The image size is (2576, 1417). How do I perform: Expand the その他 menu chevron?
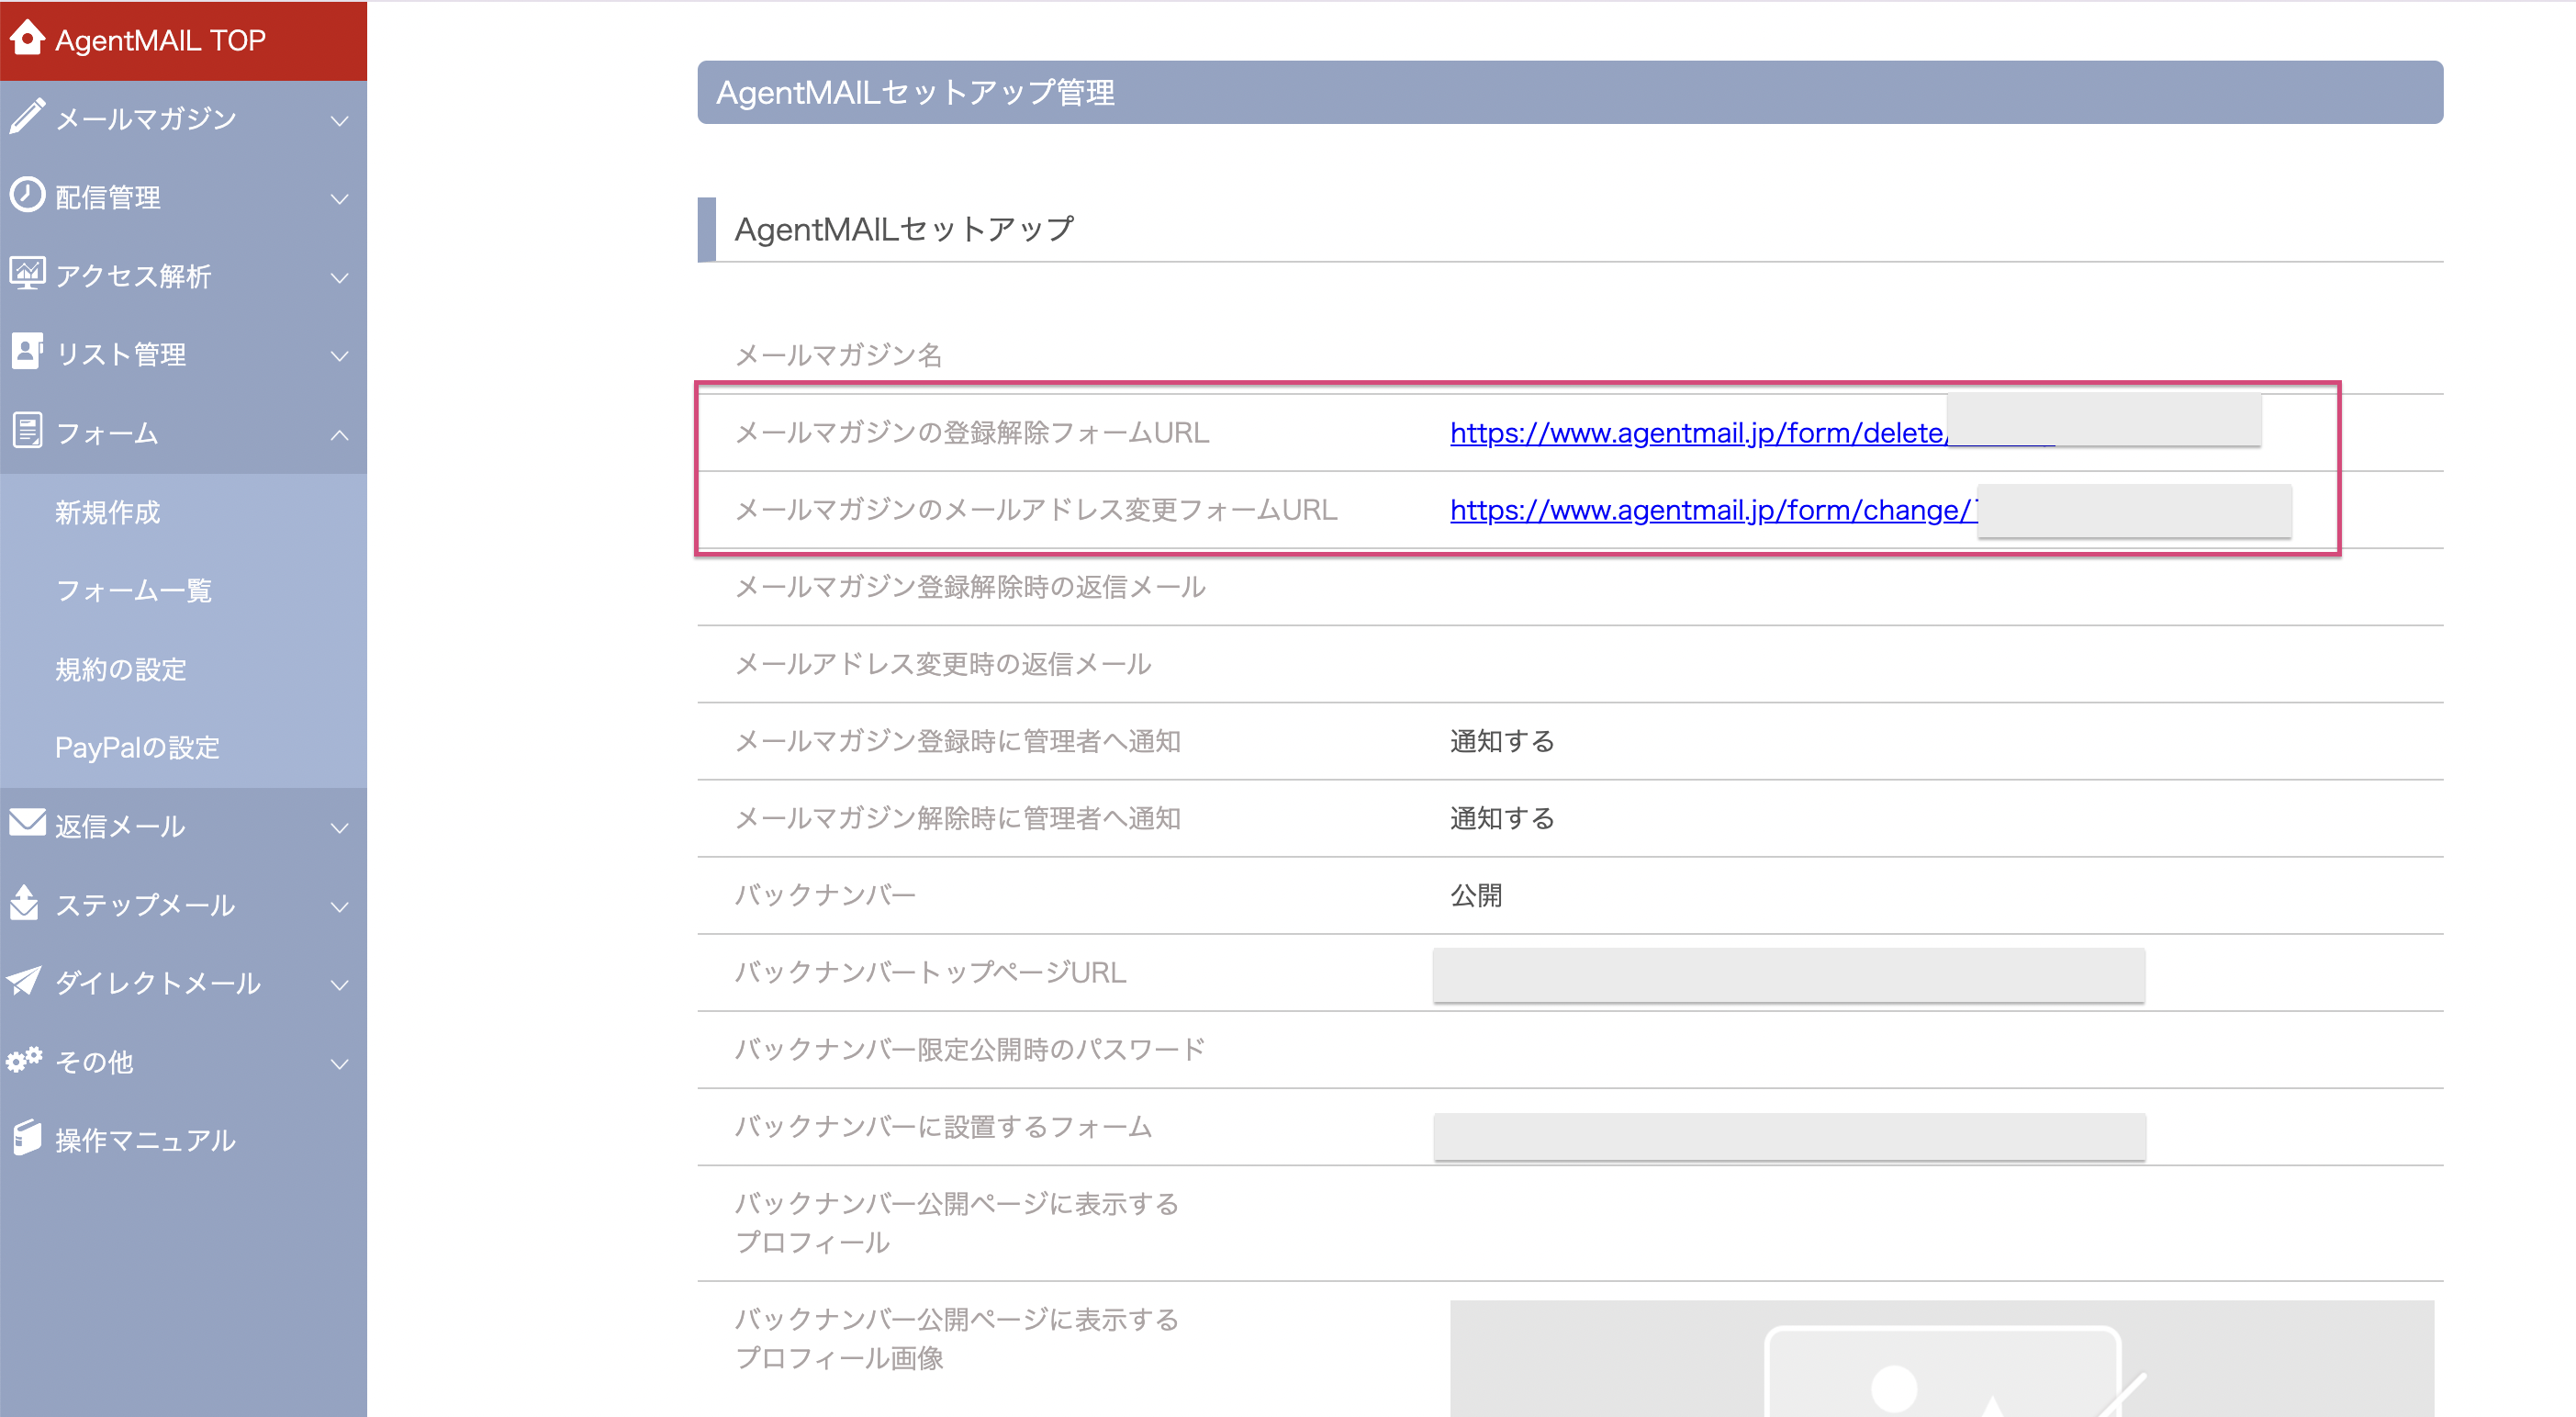(340, 1064)
